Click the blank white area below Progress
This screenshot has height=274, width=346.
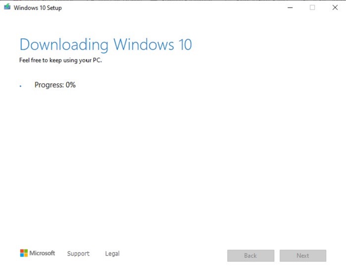(173, 163)
